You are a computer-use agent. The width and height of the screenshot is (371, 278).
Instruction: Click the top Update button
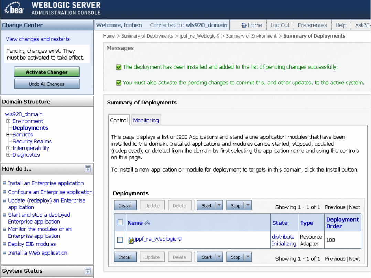pyautogui.click(x=152, y=205)
